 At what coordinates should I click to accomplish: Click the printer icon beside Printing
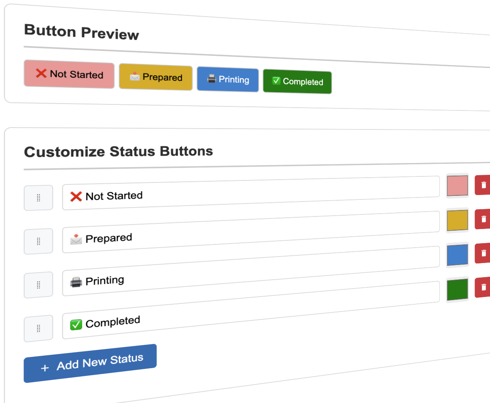click(x=75, y=280)
